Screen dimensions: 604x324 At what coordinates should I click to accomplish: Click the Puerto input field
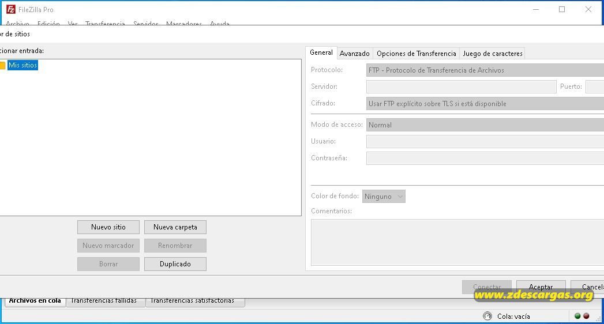click(x=595, y=86)
